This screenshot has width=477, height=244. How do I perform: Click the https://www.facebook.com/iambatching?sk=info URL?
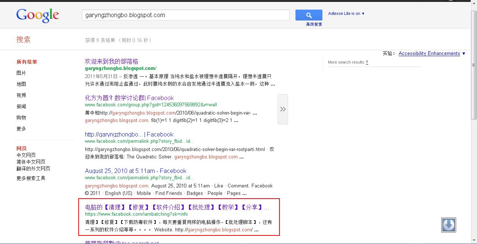[136, 214]
